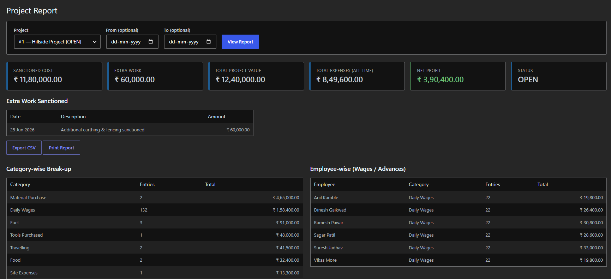Focus the From (optional) date field
This screenshot has height=279, width=611.
pos(132,42)
